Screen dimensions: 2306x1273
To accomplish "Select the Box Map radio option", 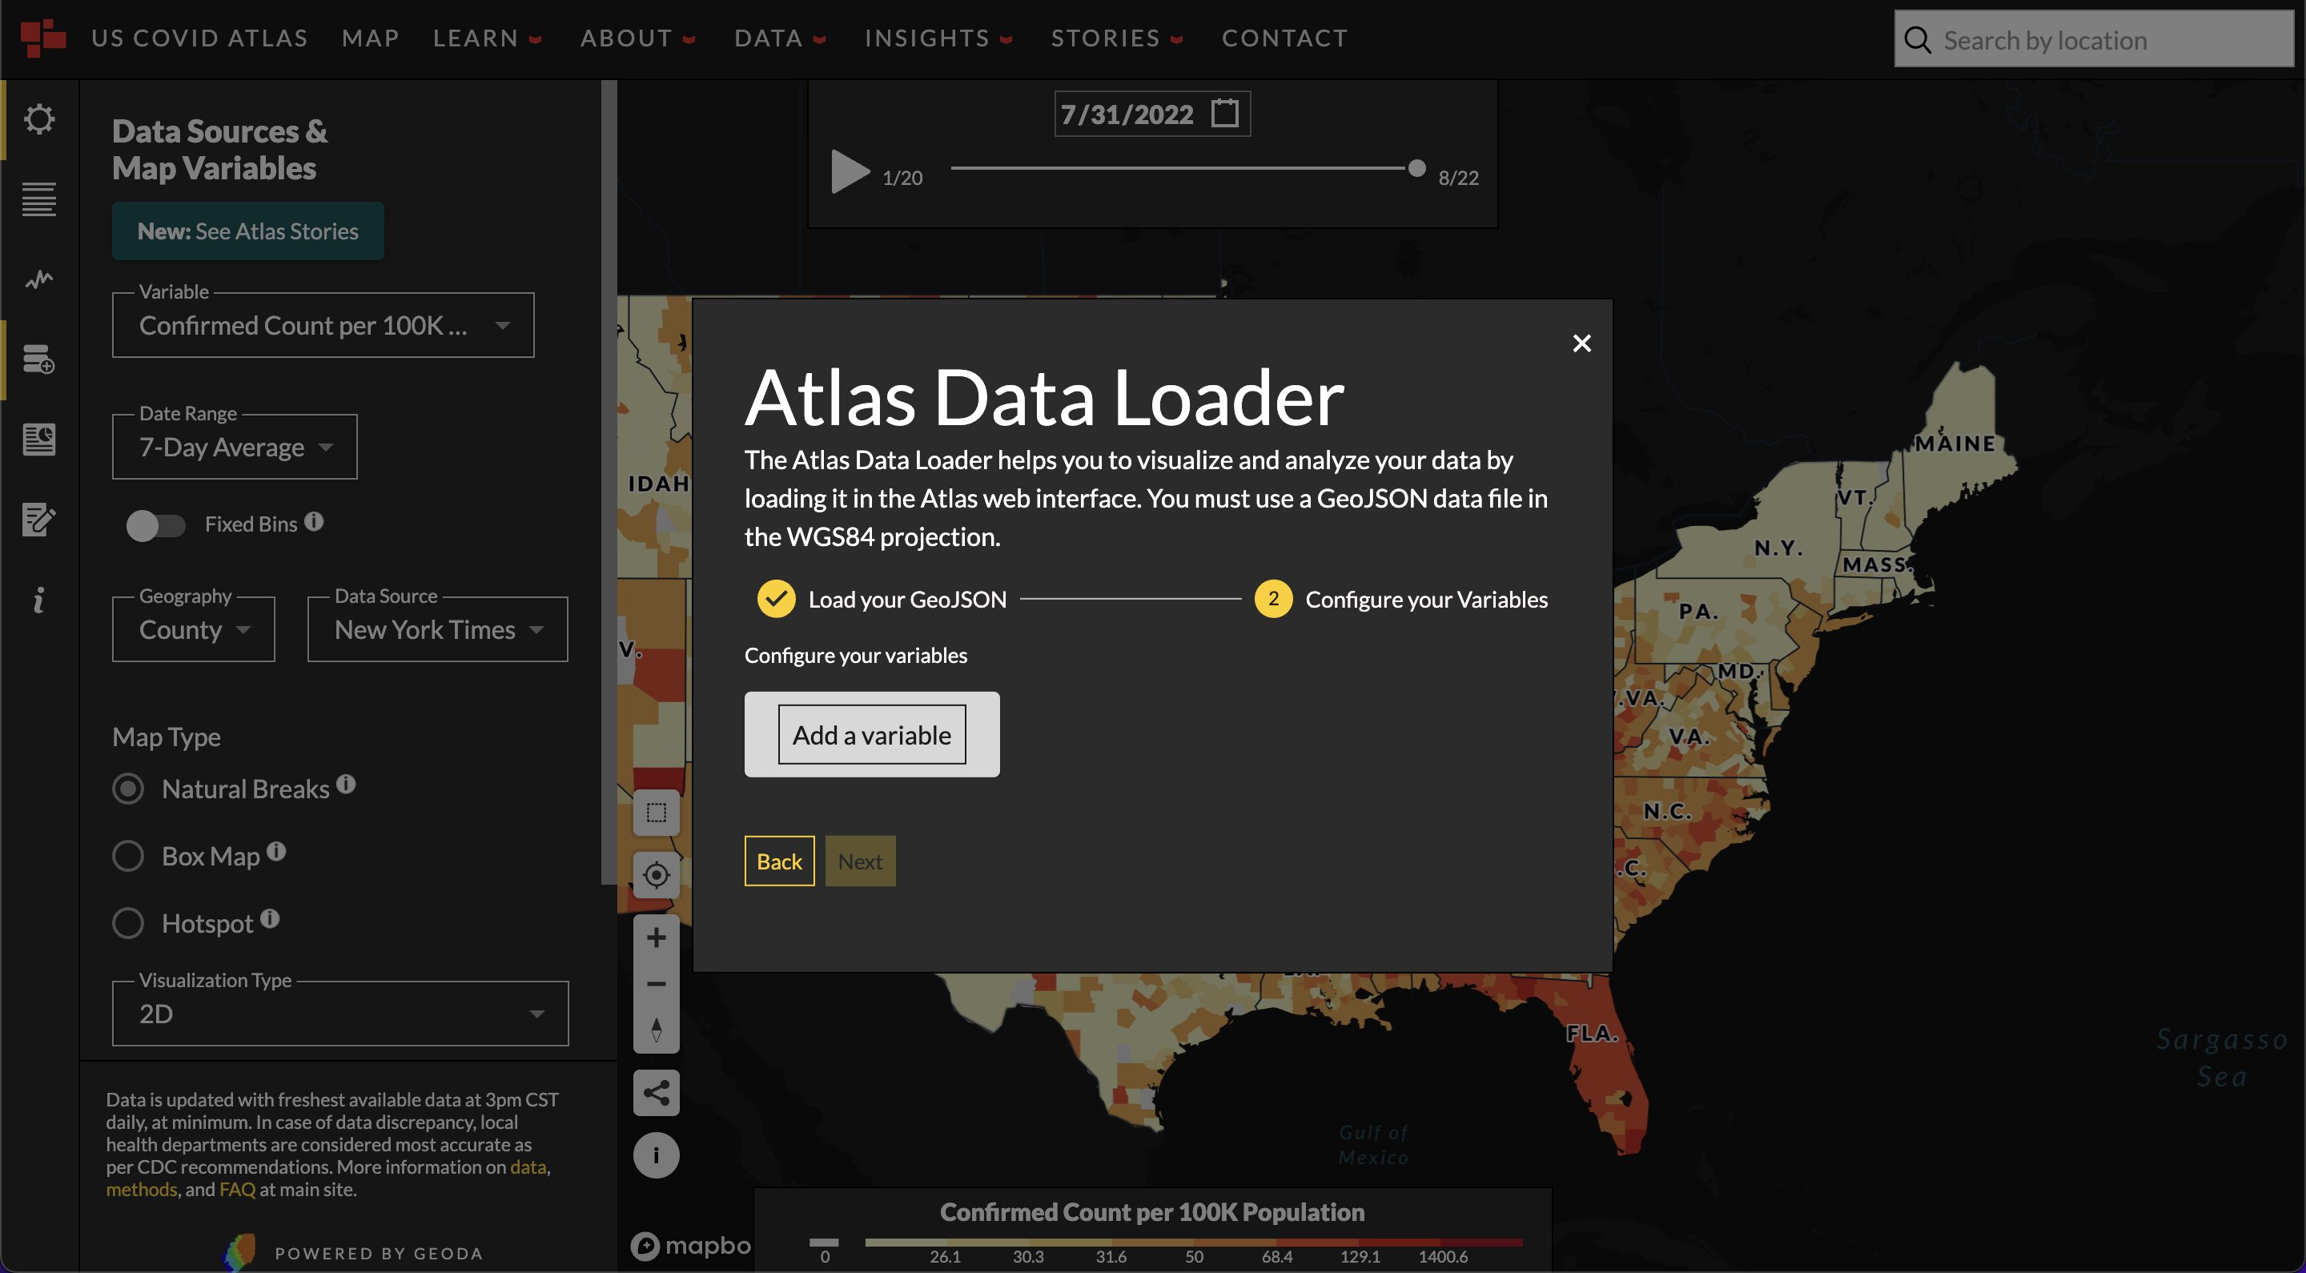I will [128, 856].
